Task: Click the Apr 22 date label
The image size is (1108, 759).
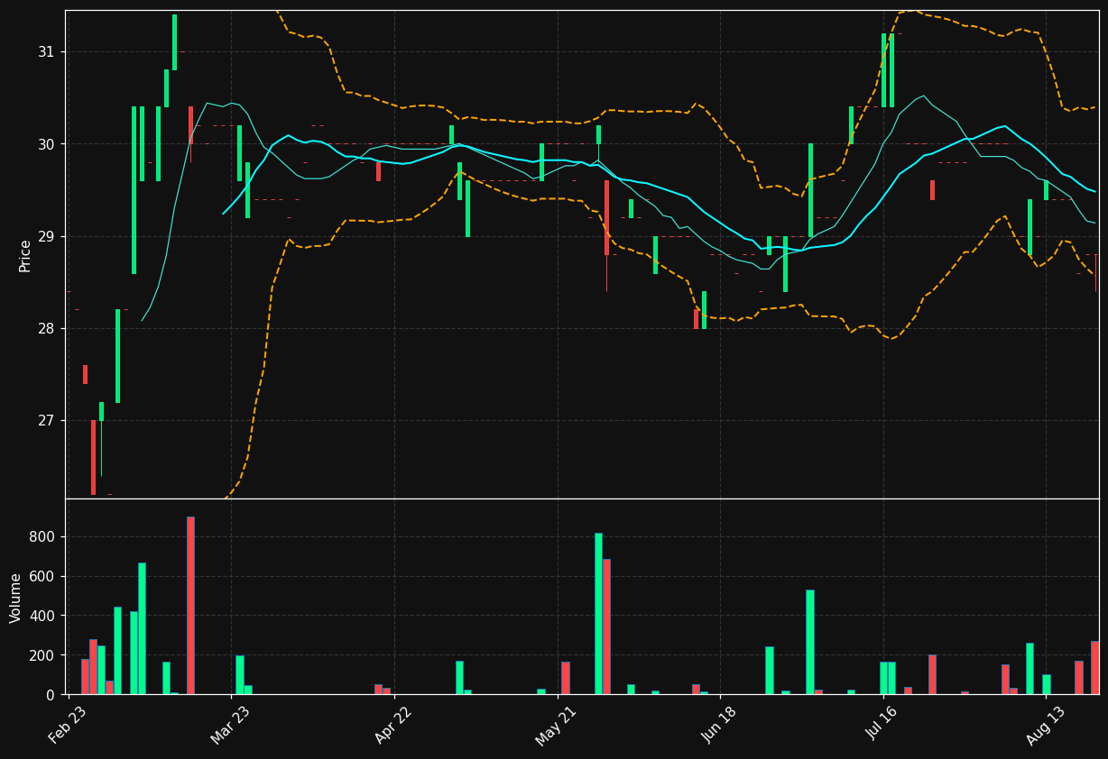Action: click(393, 725)
